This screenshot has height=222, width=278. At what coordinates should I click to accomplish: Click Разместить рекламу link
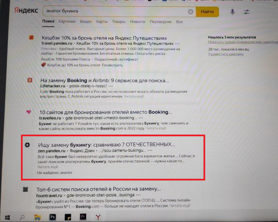click(x=226, y=54)
